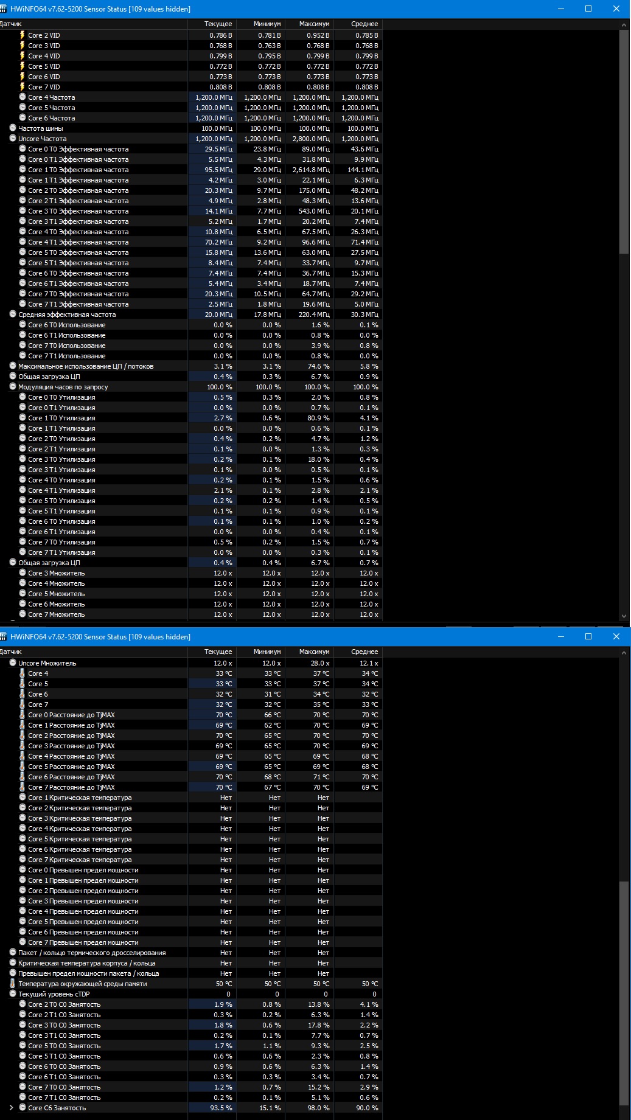Viewport: 631px width, 1120px height.
Task: Click the 0.952 В maximum of Core 2 VID
Action: (318, 35)
